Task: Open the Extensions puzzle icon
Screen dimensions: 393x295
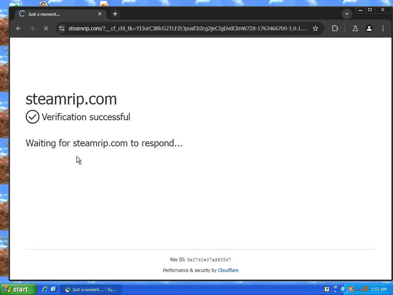Action: [335, 28]
